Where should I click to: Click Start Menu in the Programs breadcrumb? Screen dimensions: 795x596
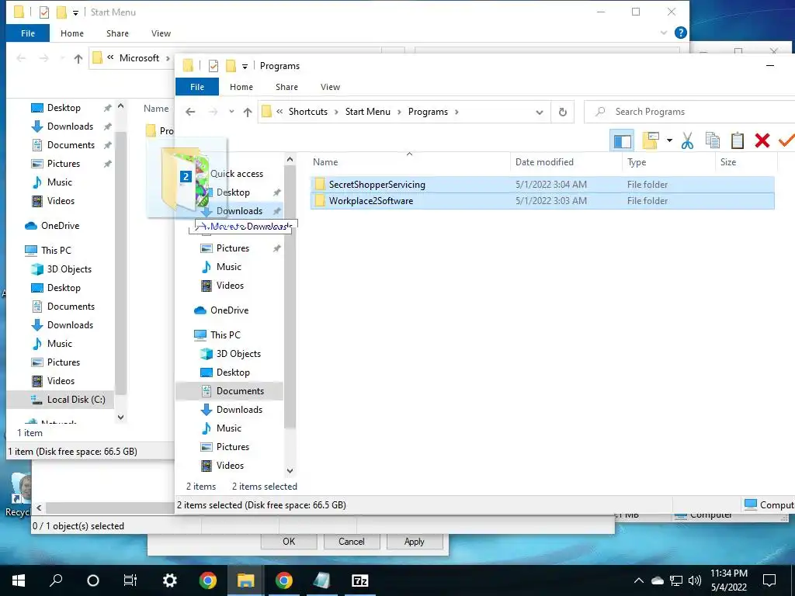367,112
